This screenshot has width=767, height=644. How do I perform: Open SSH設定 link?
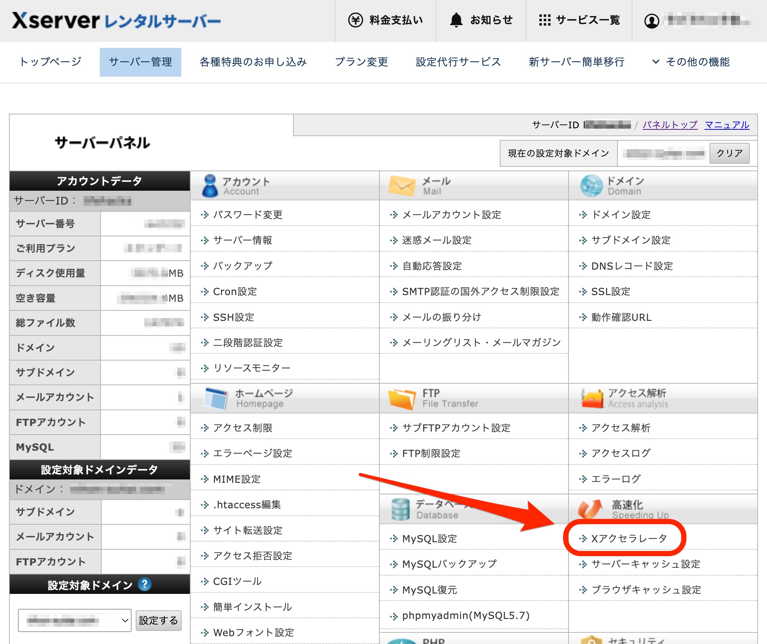pyautogui.click(x=233, y=318)
